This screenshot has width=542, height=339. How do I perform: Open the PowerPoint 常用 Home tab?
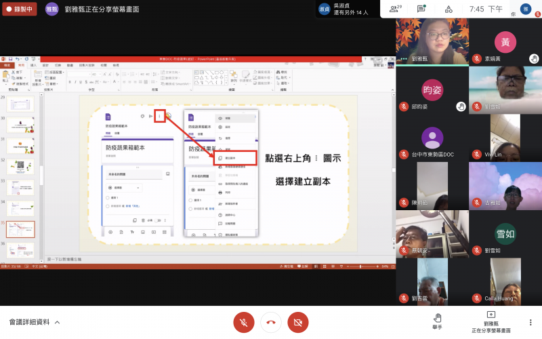[x=22, y=65]
